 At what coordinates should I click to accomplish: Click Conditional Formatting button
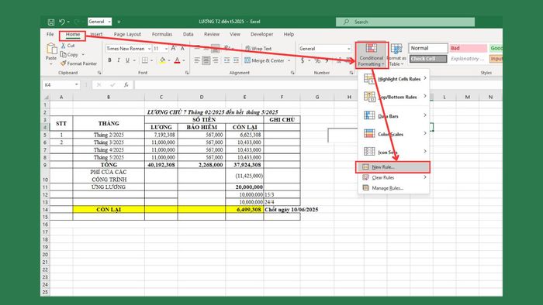click(x=372, y=55)
